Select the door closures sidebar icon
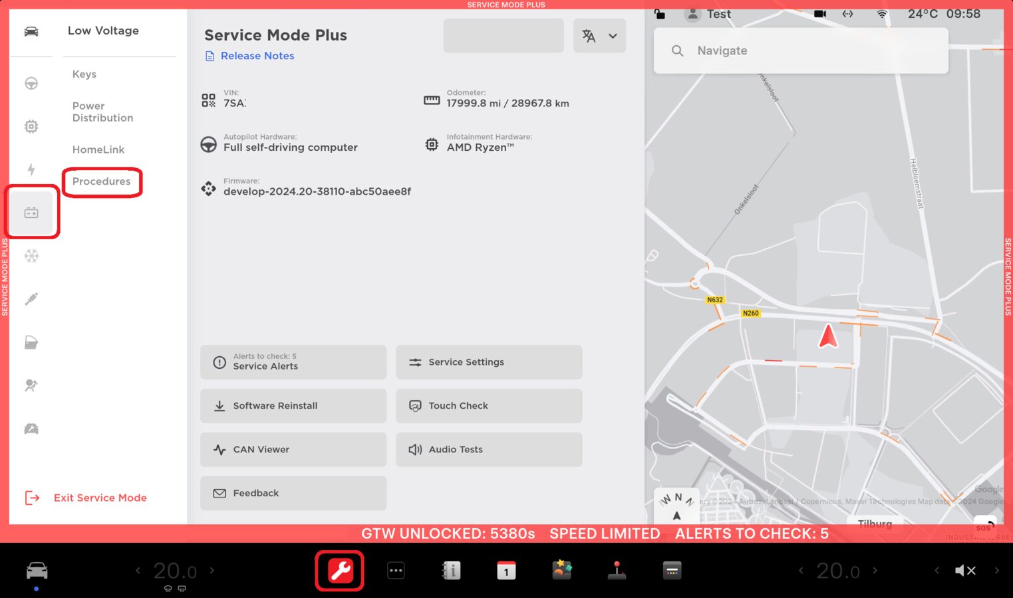 pos(31,342)
